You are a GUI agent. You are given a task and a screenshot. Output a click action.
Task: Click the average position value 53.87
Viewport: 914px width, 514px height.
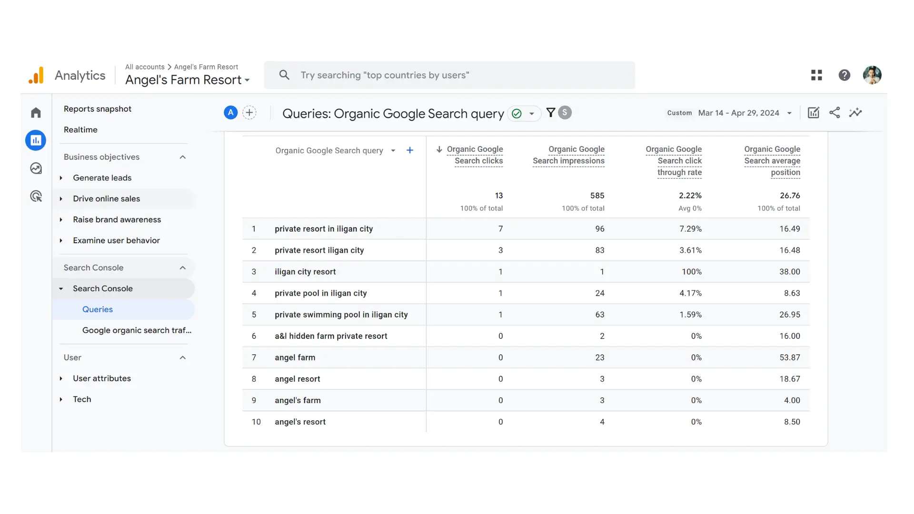click(790, 357)
